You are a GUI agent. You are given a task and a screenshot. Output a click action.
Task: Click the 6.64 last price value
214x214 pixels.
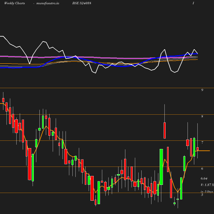coord(204,178)
